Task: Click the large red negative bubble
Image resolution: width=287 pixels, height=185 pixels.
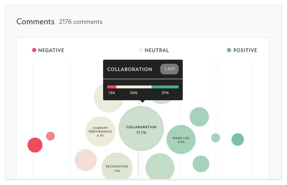Action: (x=35, y=145)
